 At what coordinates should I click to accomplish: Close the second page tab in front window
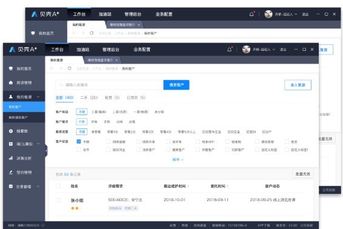pos(116,60)
